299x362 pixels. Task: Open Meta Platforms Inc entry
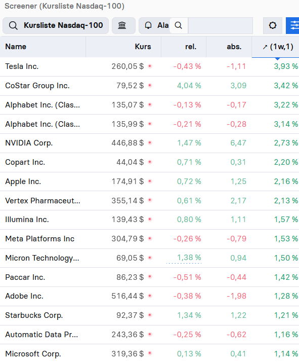(150, 239)
